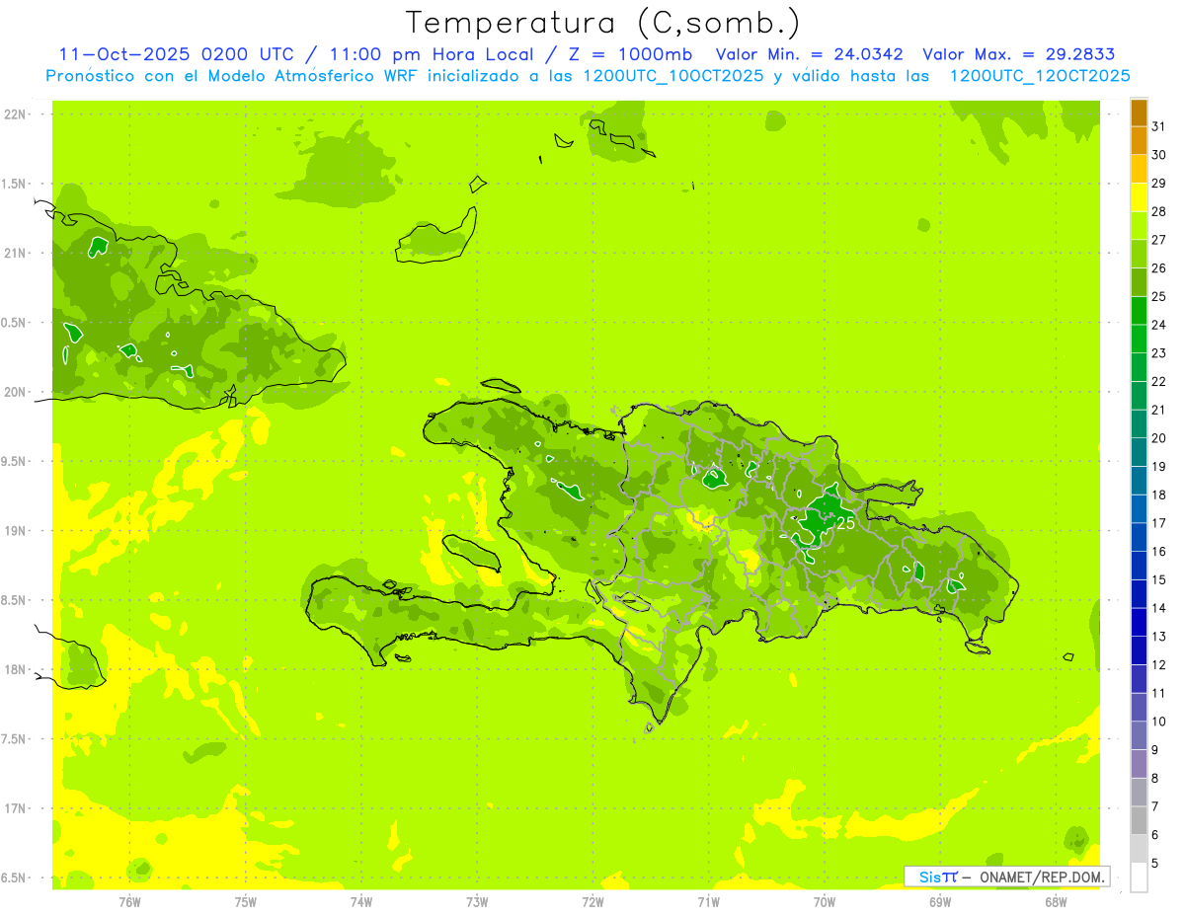Screen dimensions: 1185x915
Task: Click the "11-Oct-2025 0200 UTC" timestamp
Action: click(x=176, y=54)
